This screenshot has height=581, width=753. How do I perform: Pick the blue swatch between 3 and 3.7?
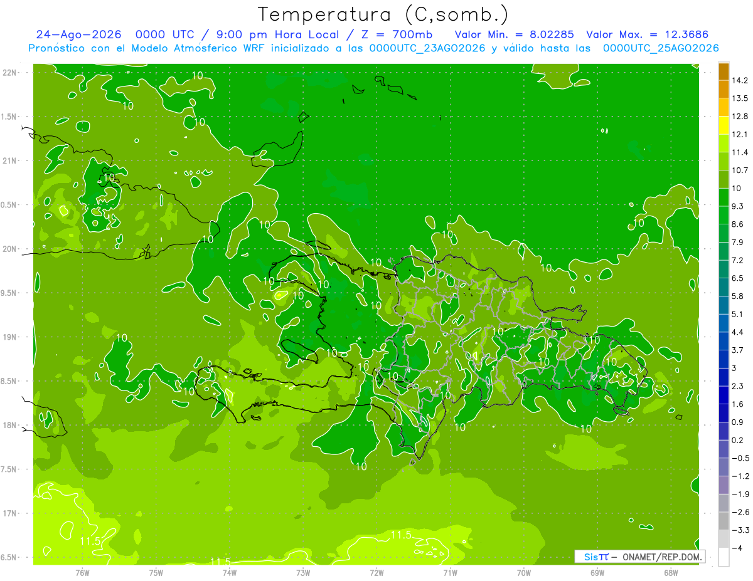point(724,359)
